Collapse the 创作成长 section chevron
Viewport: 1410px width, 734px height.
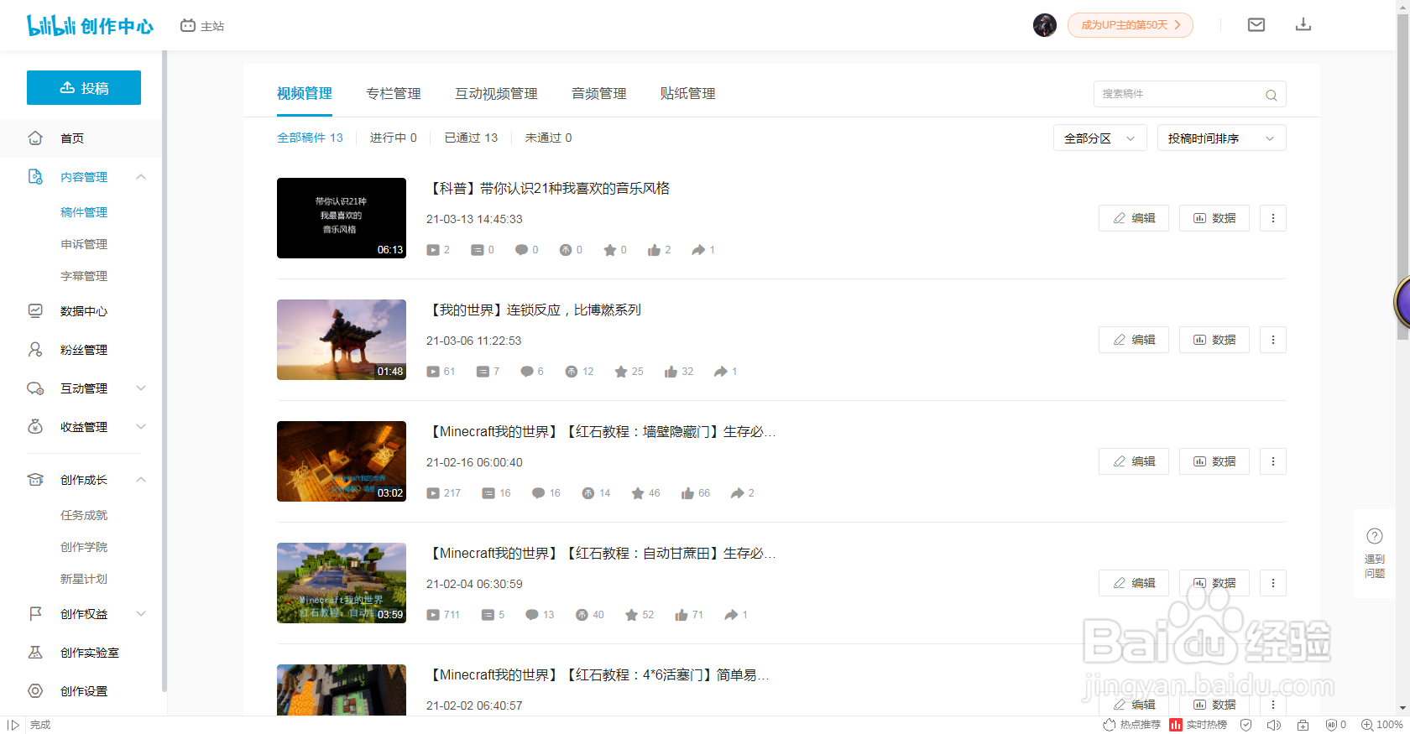click(x=141, y=480)
